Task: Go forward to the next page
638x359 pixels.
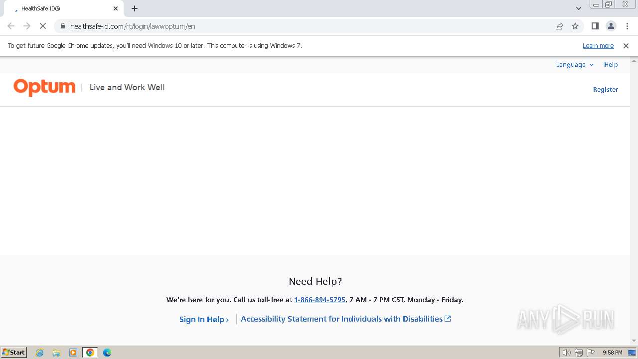Action: point(27,26)
